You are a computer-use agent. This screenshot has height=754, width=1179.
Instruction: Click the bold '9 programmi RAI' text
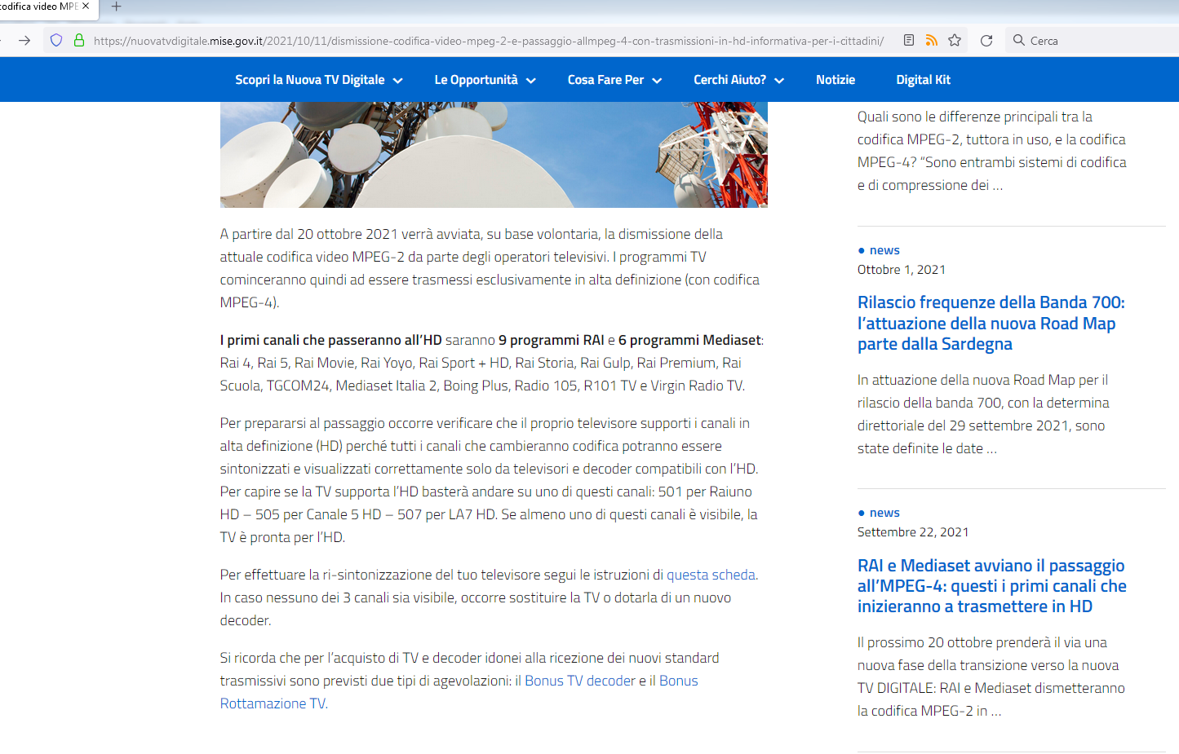552,340
